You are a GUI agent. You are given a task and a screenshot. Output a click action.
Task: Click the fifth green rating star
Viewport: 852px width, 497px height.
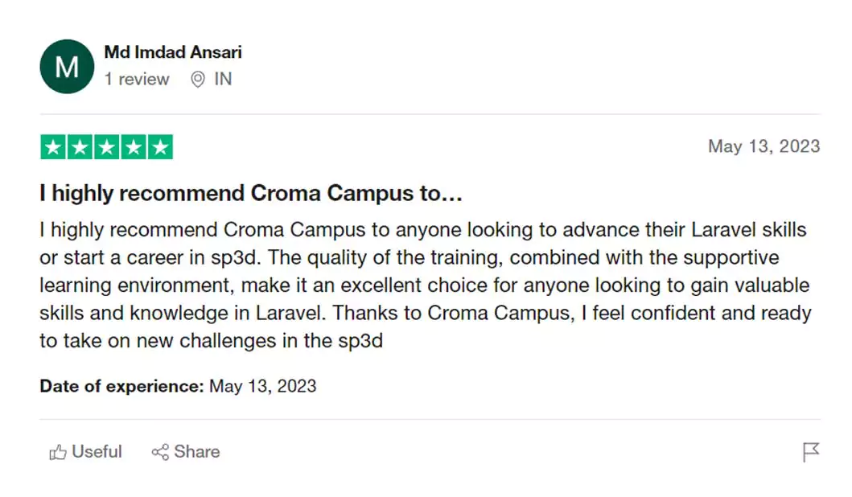click(x=161, y=148)
